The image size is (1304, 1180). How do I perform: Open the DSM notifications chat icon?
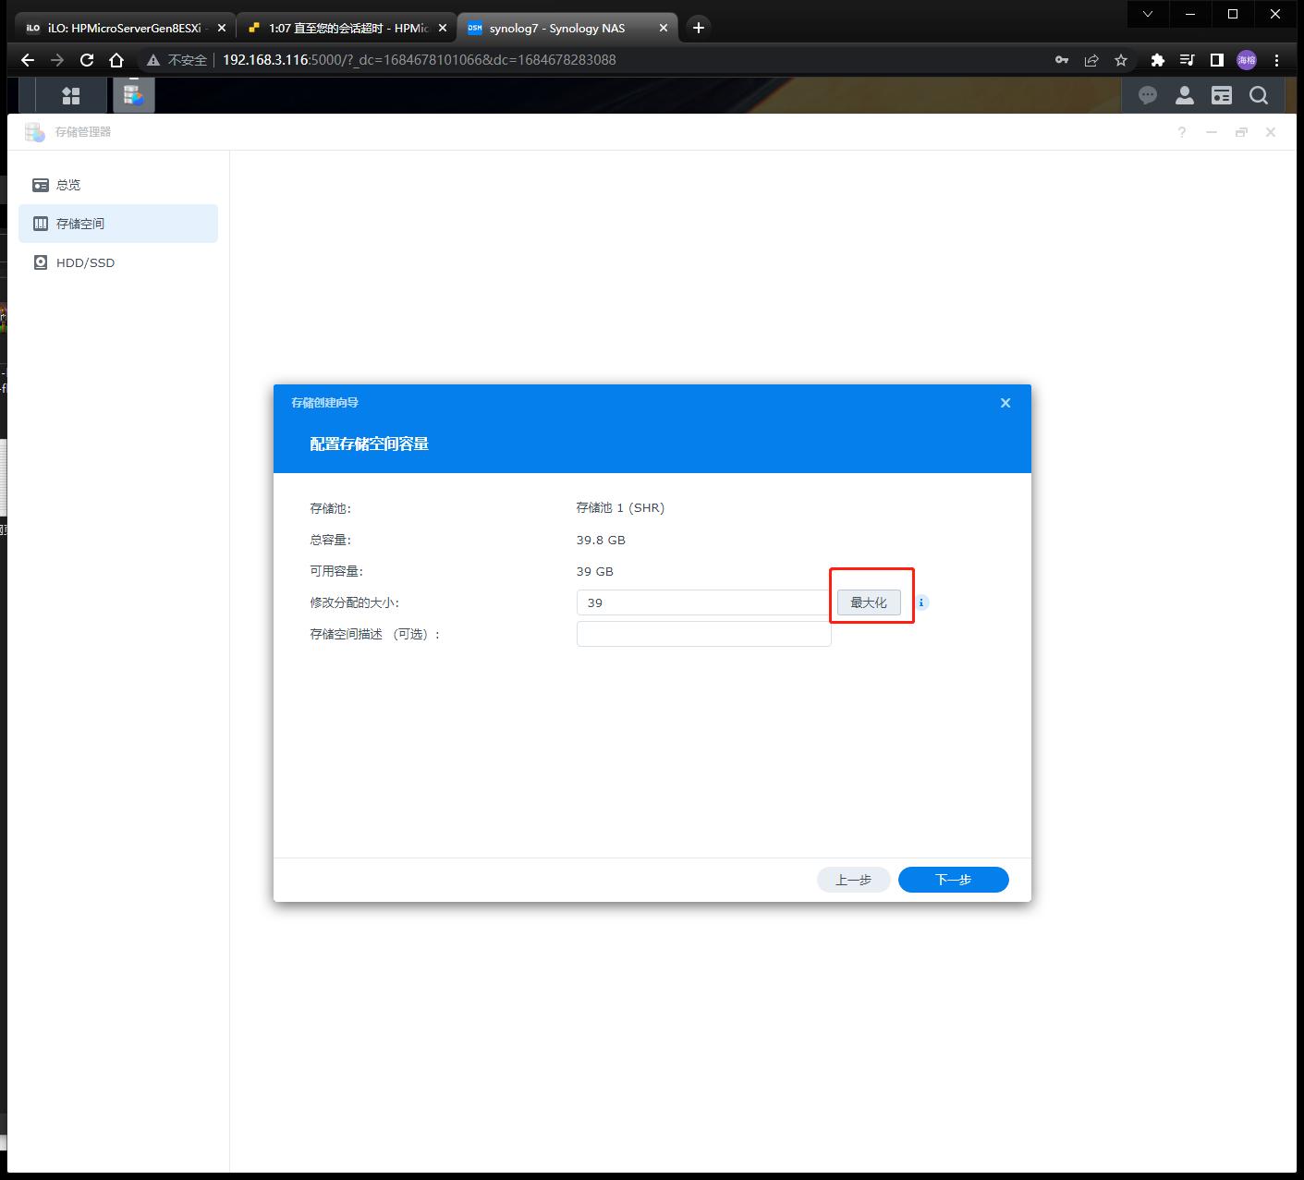pyautogui.click(x=1148, y=95)
